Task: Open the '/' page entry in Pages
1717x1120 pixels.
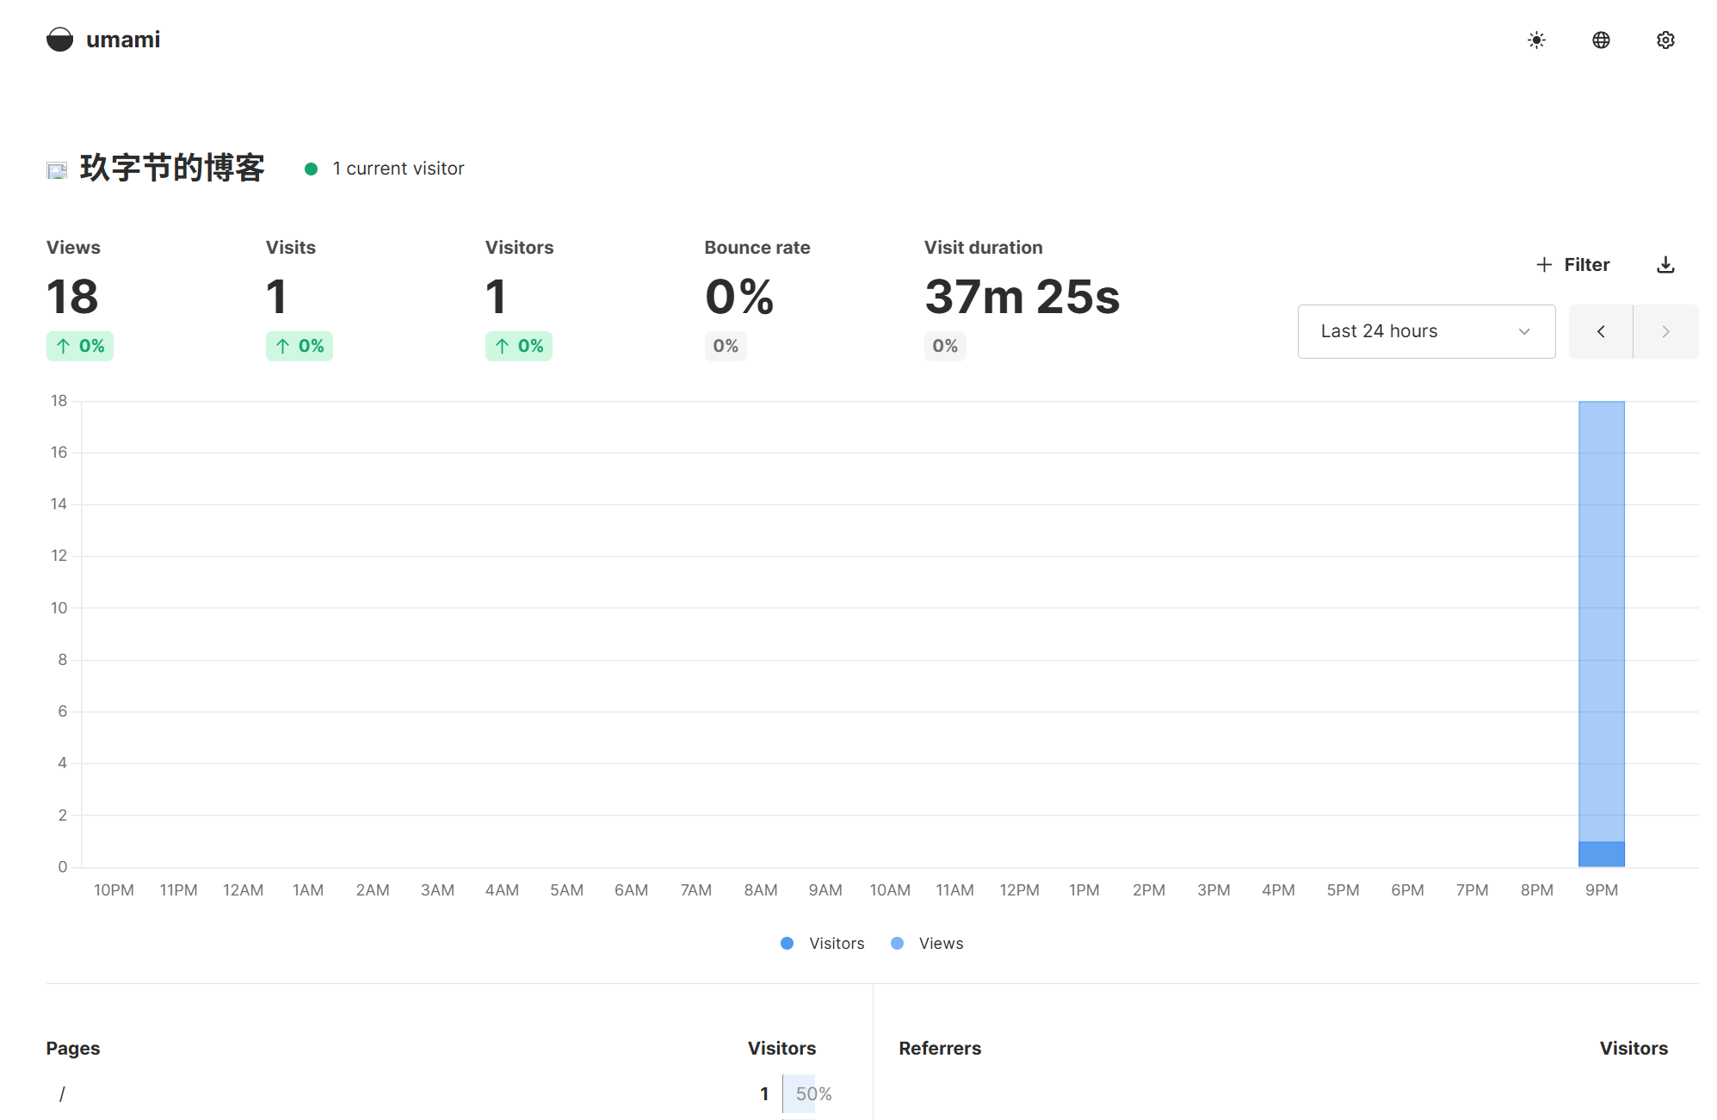Action: [x=62, y=1094]
